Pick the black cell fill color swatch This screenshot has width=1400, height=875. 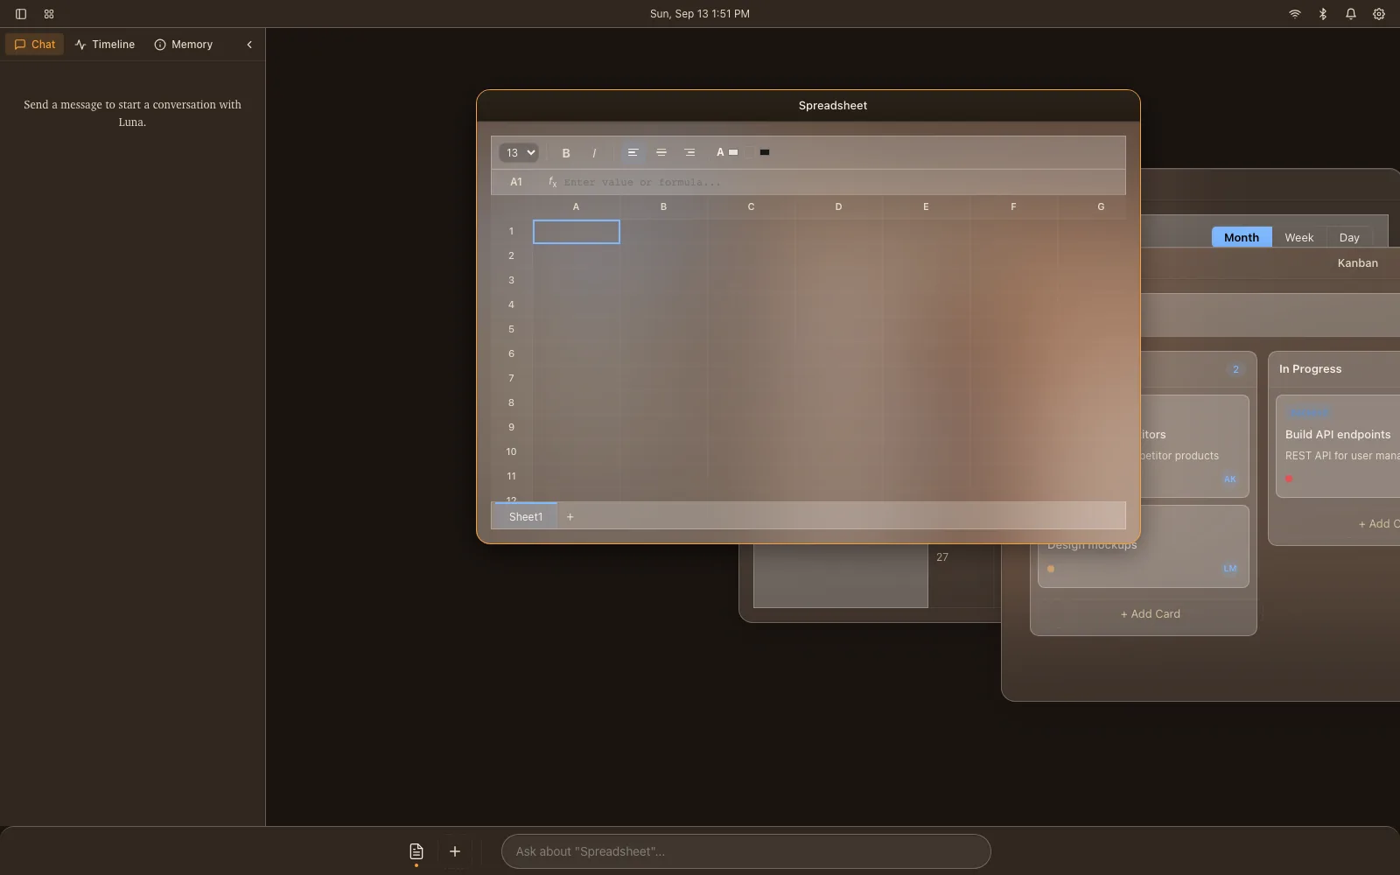point(765,152)
